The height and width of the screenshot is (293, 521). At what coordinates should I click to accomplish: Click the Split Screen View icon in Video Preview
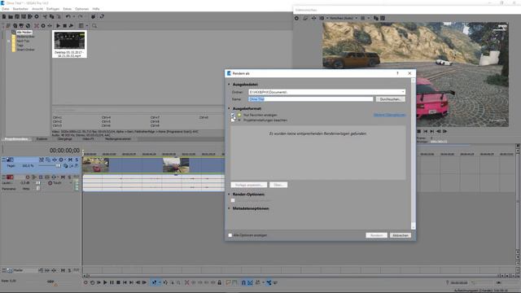pyautogui.click(x=322, y=18)
